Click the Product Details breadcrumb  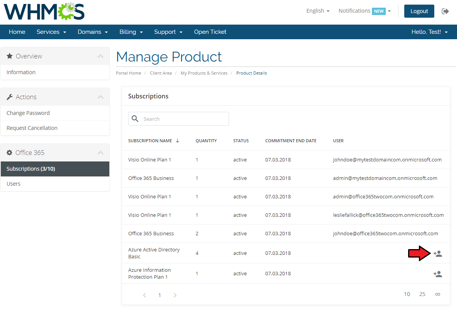point(251,73)
